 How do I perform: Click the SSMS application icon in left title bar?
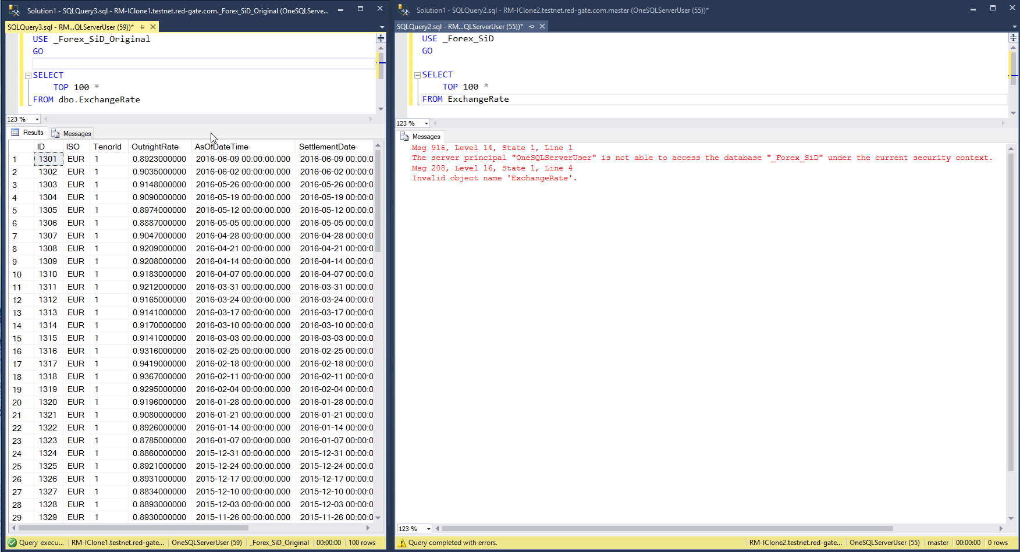click(15, 10)
